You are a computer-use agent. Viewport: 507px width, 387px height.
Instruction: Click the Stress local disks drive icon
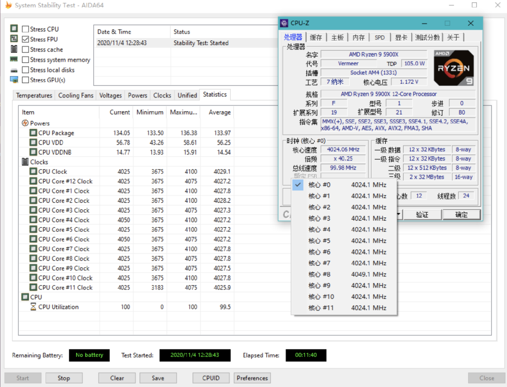14,70
